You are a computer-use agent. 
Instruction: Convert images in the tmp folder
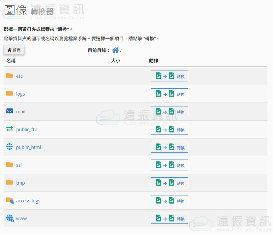(169, 183)
